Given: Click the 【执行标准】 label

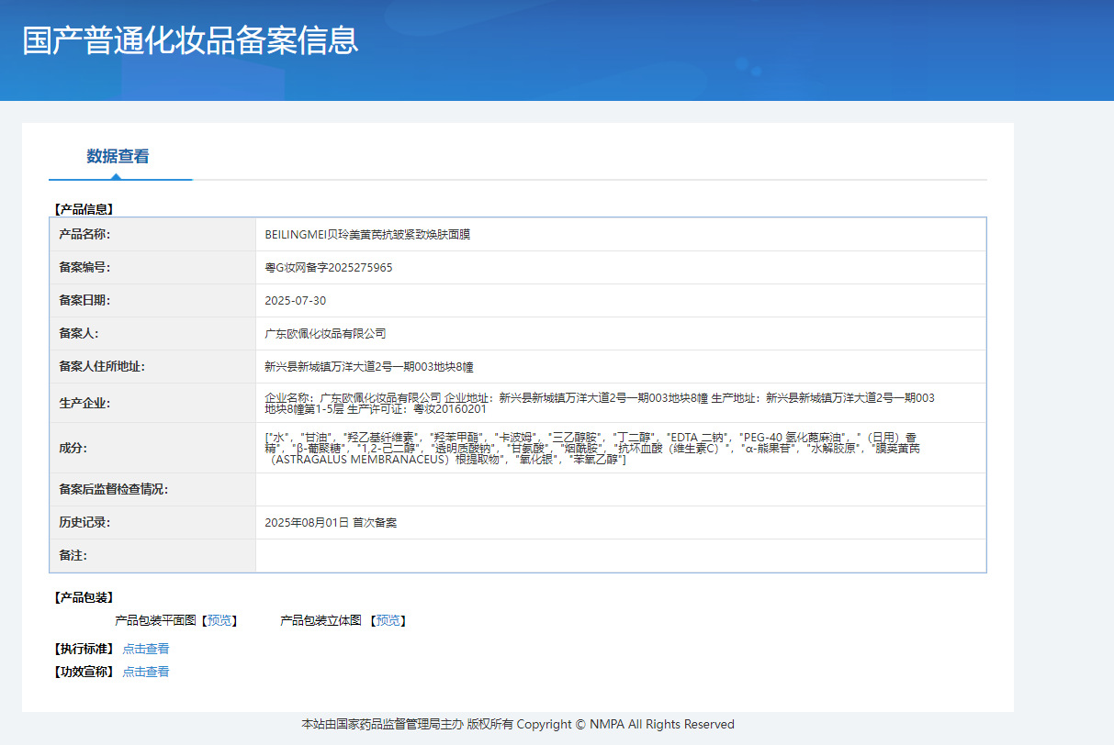Looking at the screenshot, I should pos(84,649).
